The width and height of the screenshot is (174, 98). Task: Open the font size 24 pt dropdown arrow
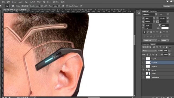coord(154,18)
